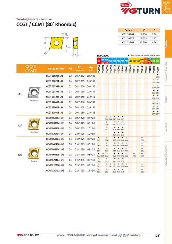Screen dimensions: 172x244
Task: Click the 'Click for Overview' badge
Action: (x=126, y=4)
